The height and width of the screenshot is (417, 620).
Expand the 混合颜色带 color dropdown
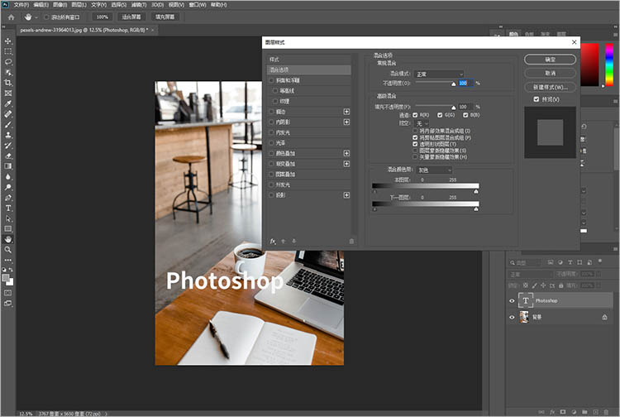pos(435,170)
